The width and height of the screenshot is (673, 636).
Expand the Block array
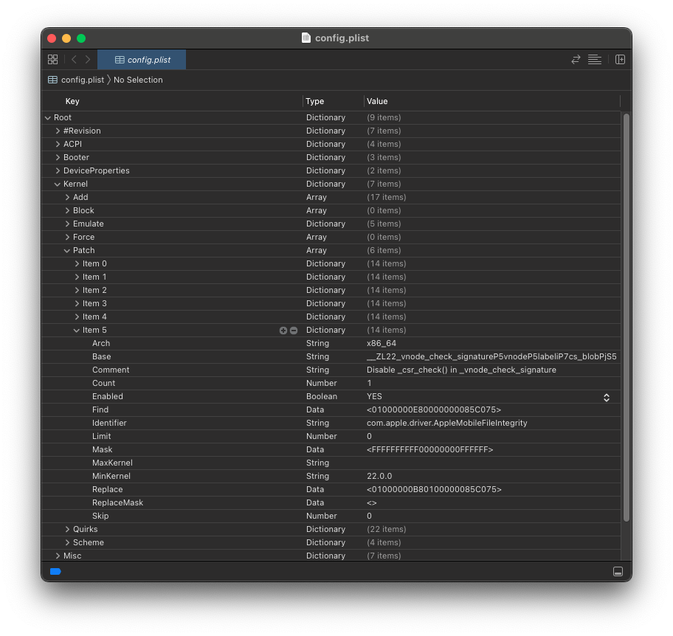tap(67, 211)
